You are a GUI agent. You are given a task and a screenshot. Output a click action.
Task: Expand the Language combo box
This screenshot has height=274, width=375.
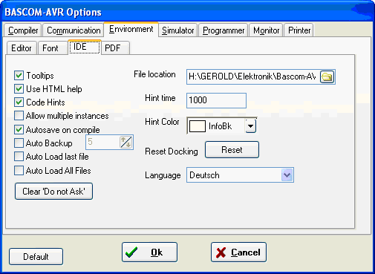(287, 175)
